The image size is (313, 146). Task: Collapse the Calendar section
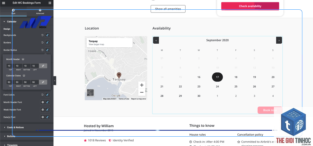12,22
